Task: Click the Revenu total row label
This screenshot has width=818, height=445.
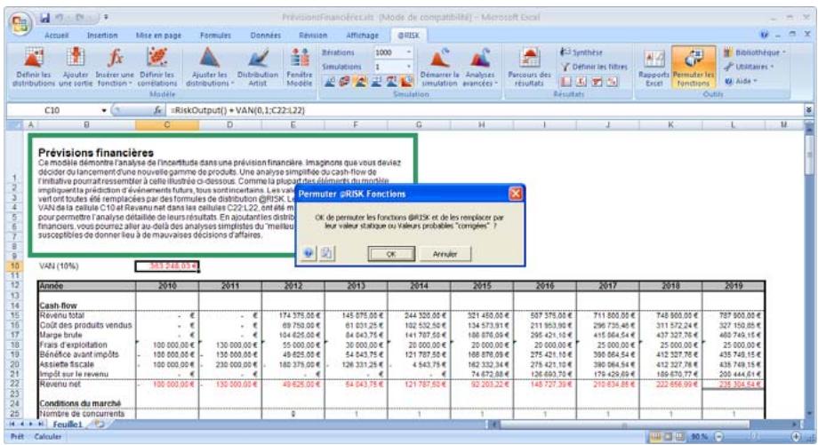Action: tap(61, 315)
